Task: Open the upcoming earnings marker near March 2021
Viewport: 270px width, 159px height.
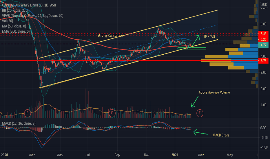Action: (200, 113)
